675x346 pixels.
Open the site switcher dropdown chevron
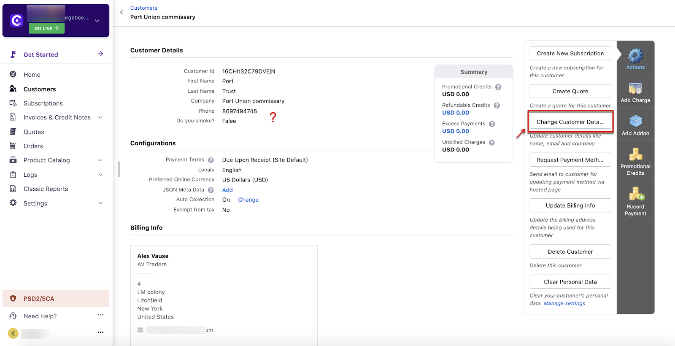(97, 20)
